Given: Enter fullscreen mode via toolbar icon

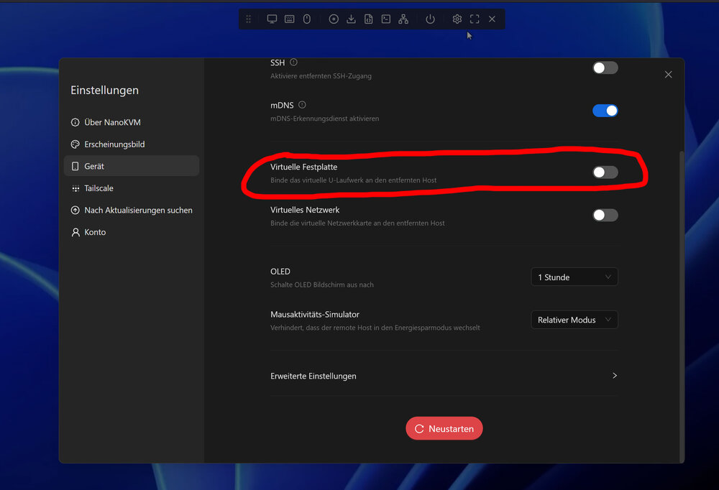Looking at the screenshot, I should [475, 19].
